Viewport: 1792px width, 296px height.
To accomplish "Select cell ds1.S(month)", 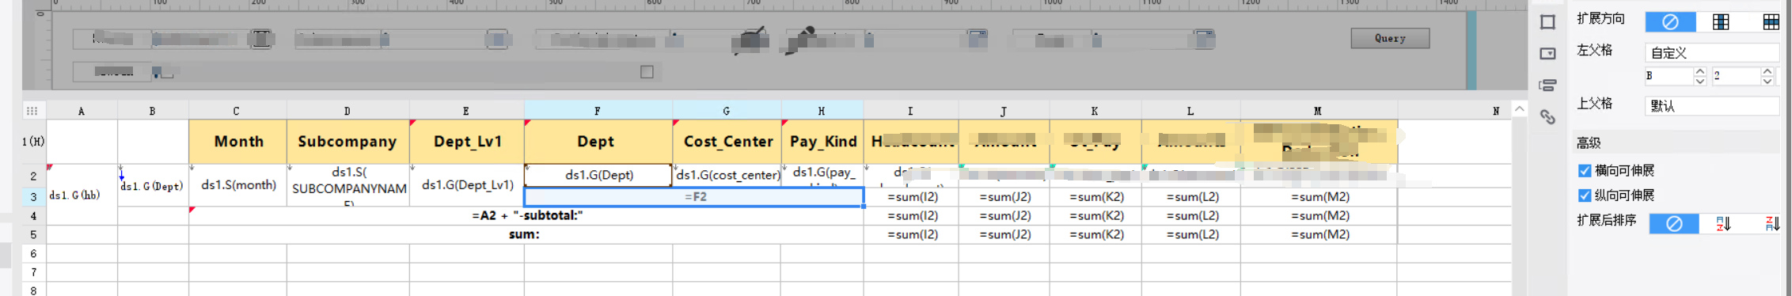I will click(237, 185).
